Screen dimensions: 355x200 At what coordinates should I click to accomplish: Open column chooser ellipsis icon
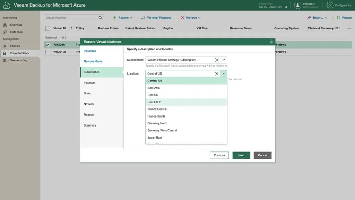pos(349,28)
